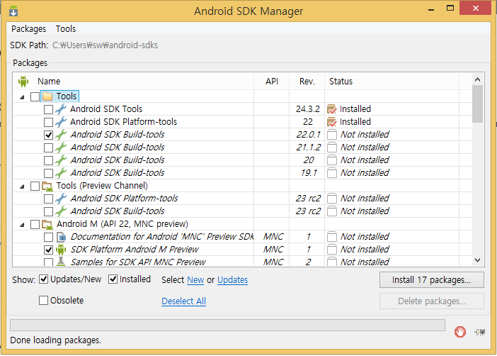Viewport: 497px width, 356px height.
Task: Click the API column header
Action: pyautogui.click(x=272, y=82)
